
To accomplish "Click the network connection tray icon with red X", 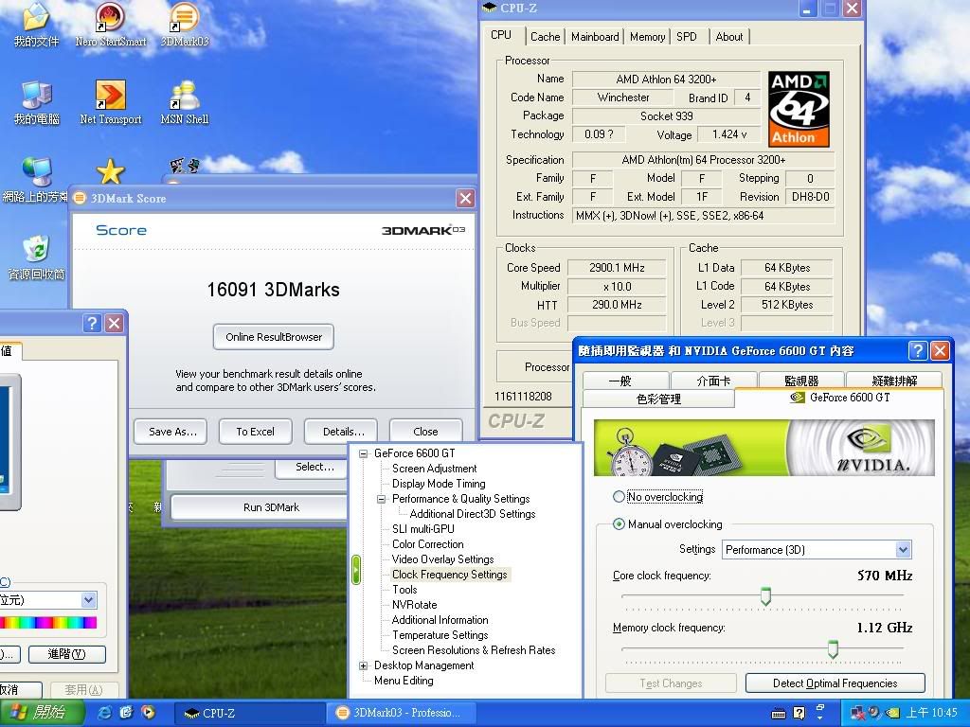I will pyautogui.click(x=857, y=713).
